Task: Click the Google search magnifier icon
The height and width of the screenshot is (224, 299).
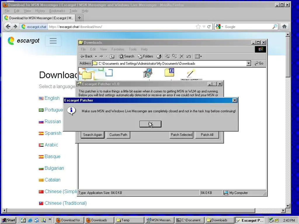Action: coord(274,27)
